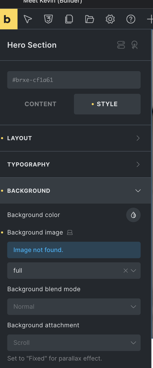Toggle the breakpoint laptop icon near Background image
Screen dimensions: 153x368
point(70,232)
